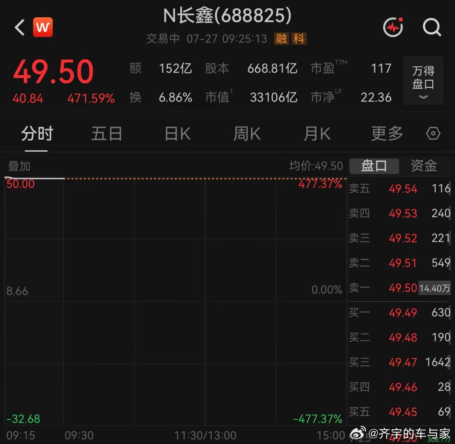Screen dimensions: 455x444
Task: Switch to the 五日 tab
Action: click(107, 134)
